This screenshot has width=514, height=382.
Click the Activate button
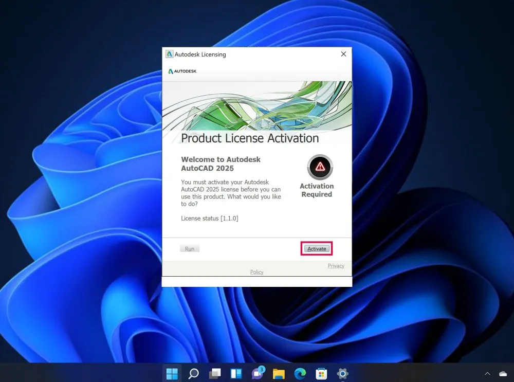point(317,248)
